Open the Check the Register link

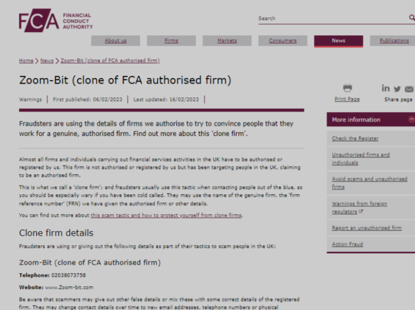(x=355, y=138)
